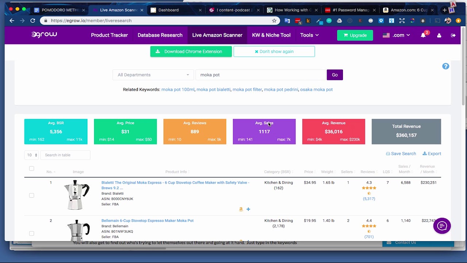Open KW & Niche Tool menu
Image resolution: width=467 pixels, height=263 pixels.
pyautogui.click(x=271, y=35)
